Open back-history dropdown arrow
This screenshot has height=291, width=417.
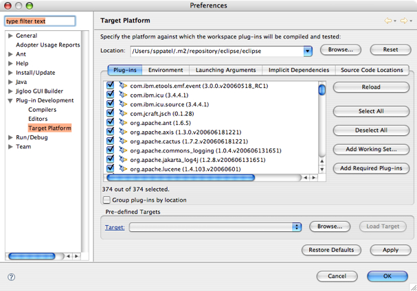[x=395, y=21]
